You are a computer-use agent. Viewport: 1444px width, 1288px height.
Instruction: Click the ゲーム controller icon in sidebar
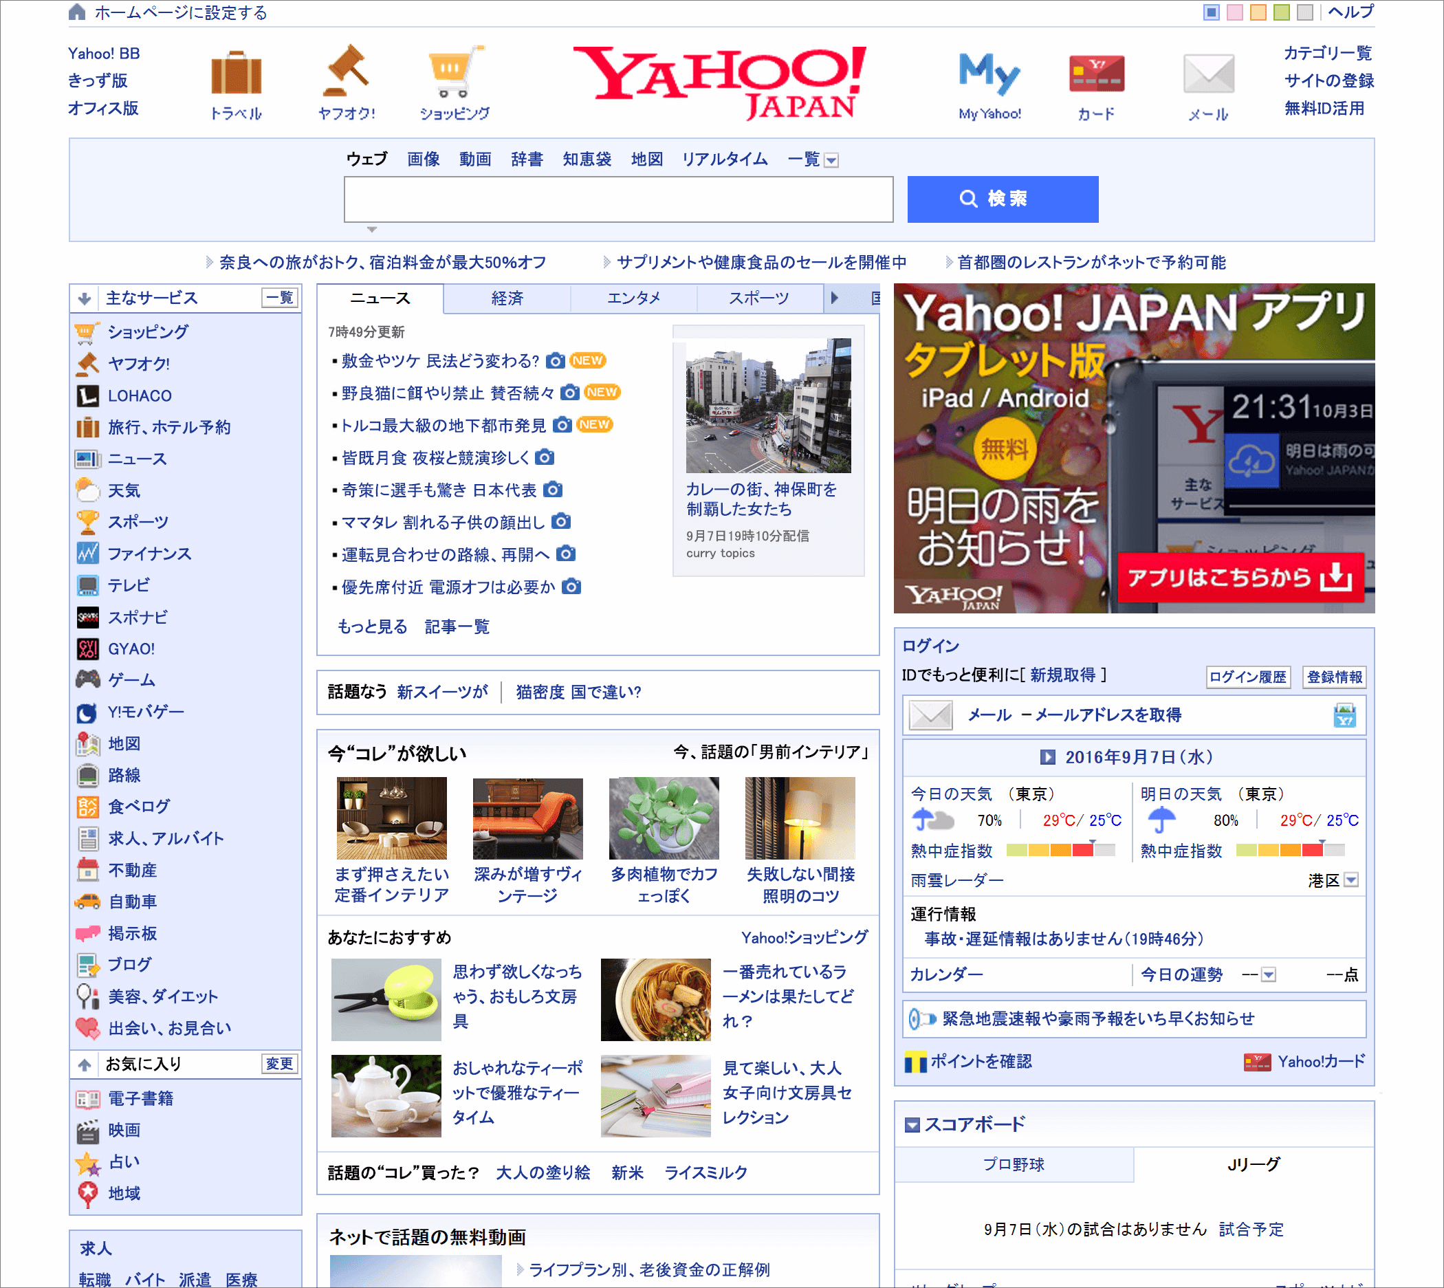[87, 680]
